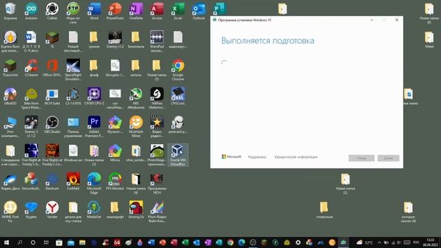
Task: Select the UltraISO desktop shortcut
Action: [10, 96]
